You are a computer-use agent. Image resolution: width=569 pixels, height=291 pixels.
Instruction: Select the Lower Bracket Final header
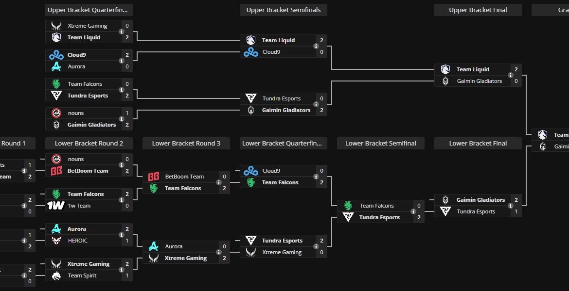click(478, 143)
